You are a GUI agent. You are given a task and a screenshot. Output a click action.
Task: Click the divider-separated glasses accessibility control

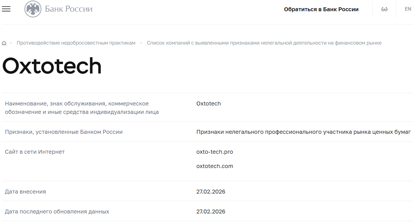pyautogui.click(x=384, y=9)
